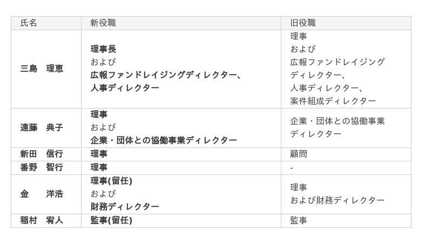Click the dash in 番野 智行's old role cell
Image resolution: width=432 pixels, height=244 pixels.
click(x=292, y=167)
